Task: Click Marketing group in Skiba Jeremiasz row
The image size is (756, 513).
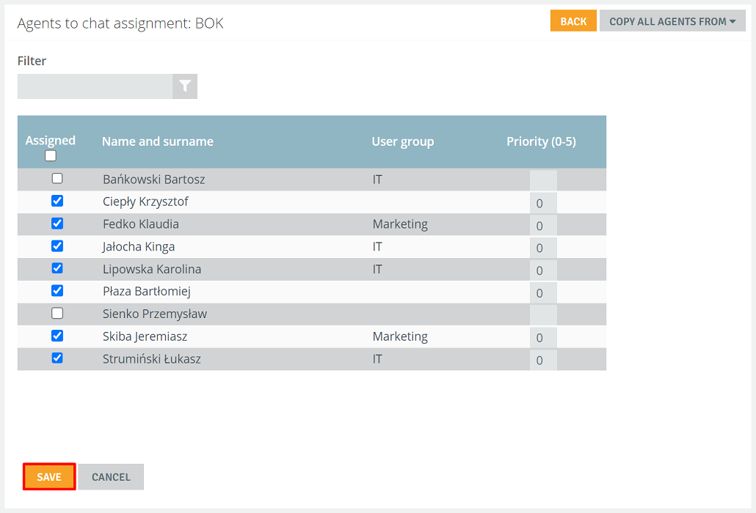Action: pos(400,336)
